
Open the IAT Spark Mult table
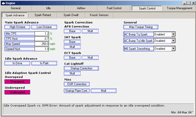click(x=72, y=47)
